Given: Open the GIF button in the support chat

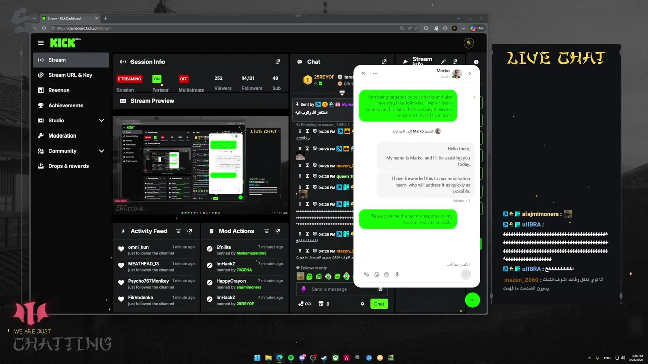Looking at the screenshot, I should tap(387, 275).
